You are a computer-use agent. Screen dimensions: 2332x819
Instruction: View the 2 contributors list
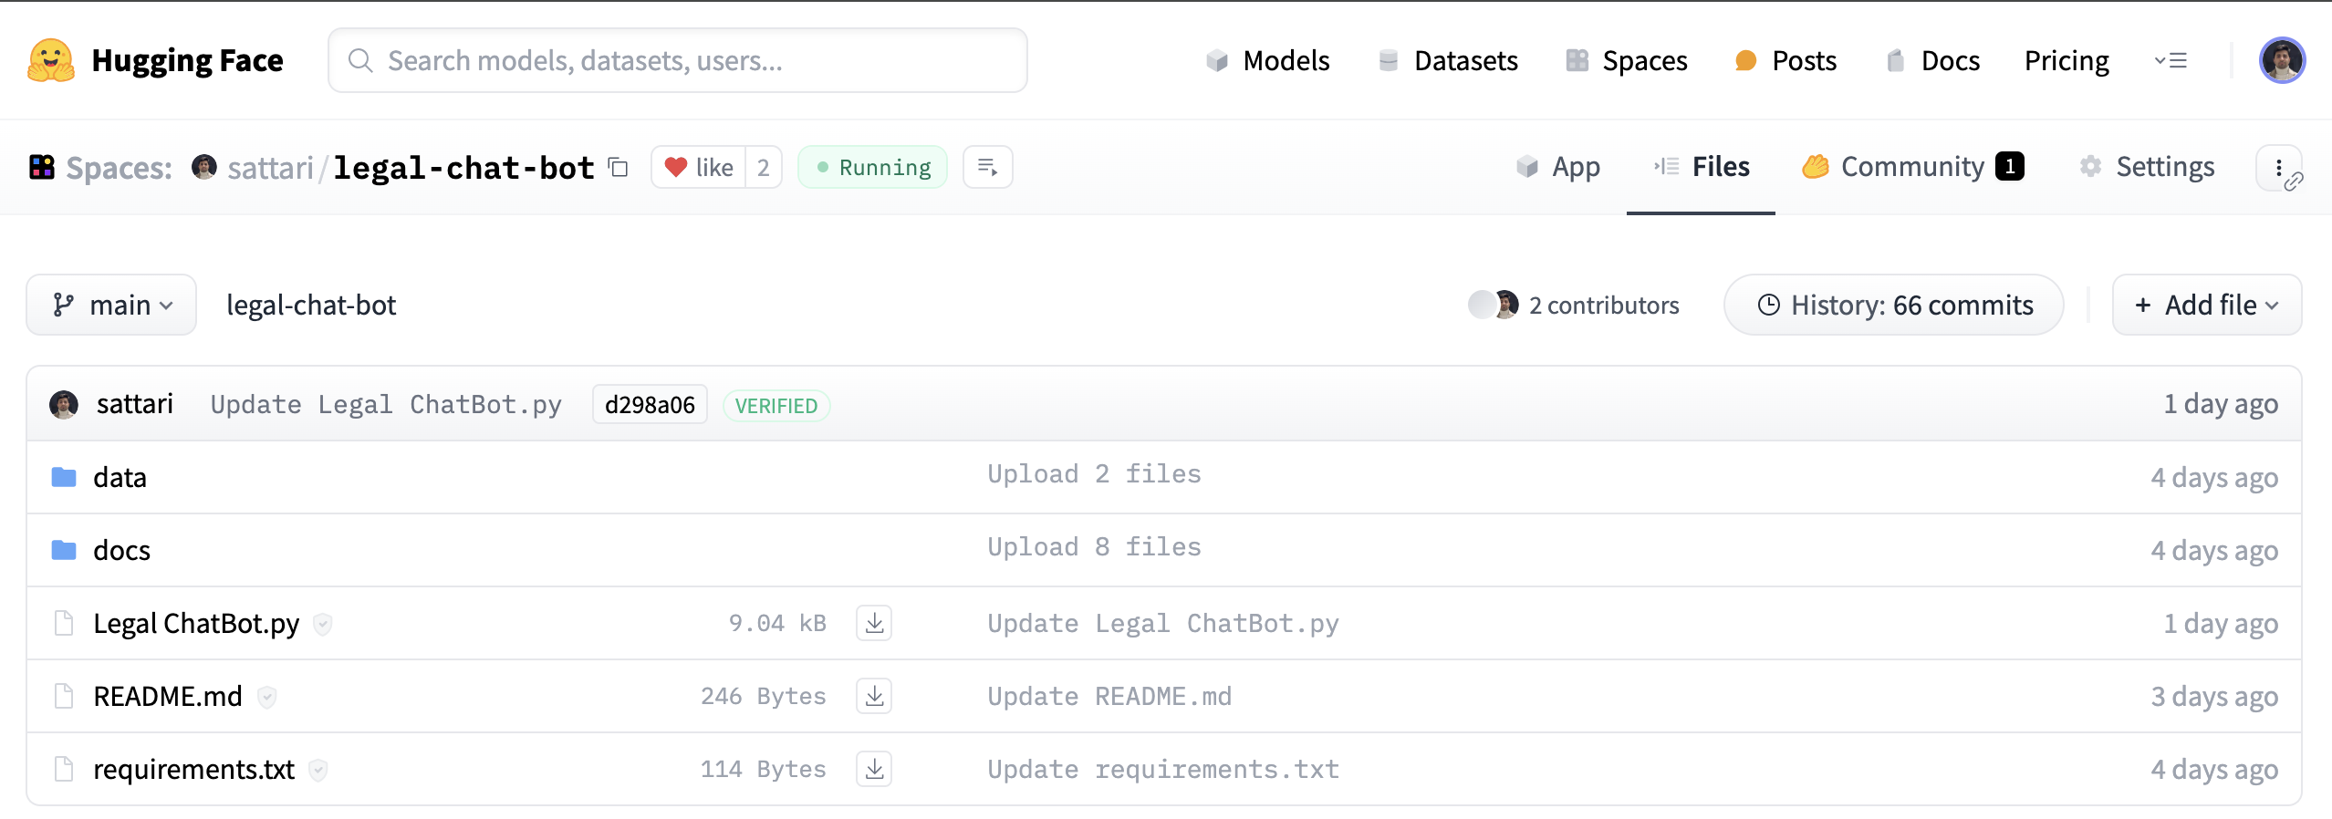click(x=1604, y=306)
